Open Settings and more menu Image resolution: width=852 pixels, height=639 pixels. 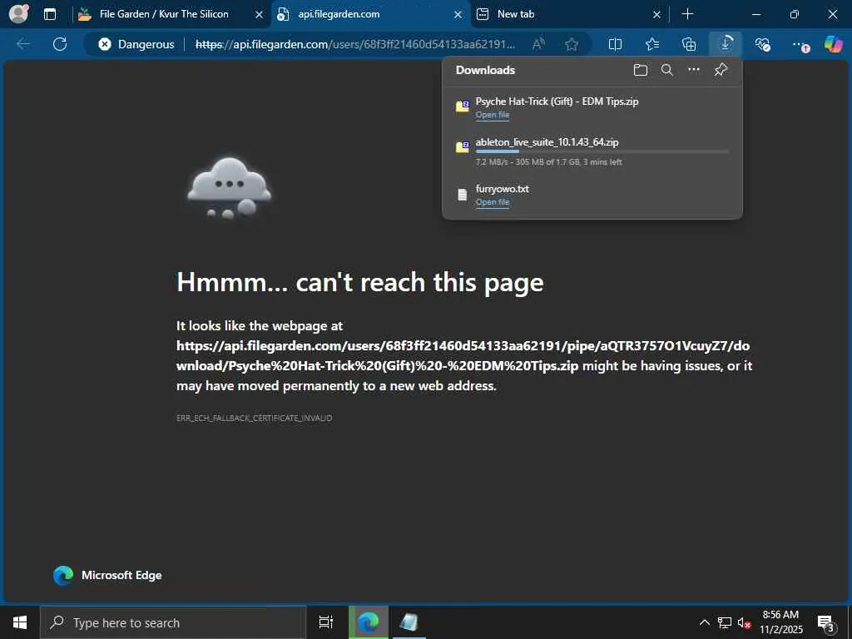[x=800, y=44]
